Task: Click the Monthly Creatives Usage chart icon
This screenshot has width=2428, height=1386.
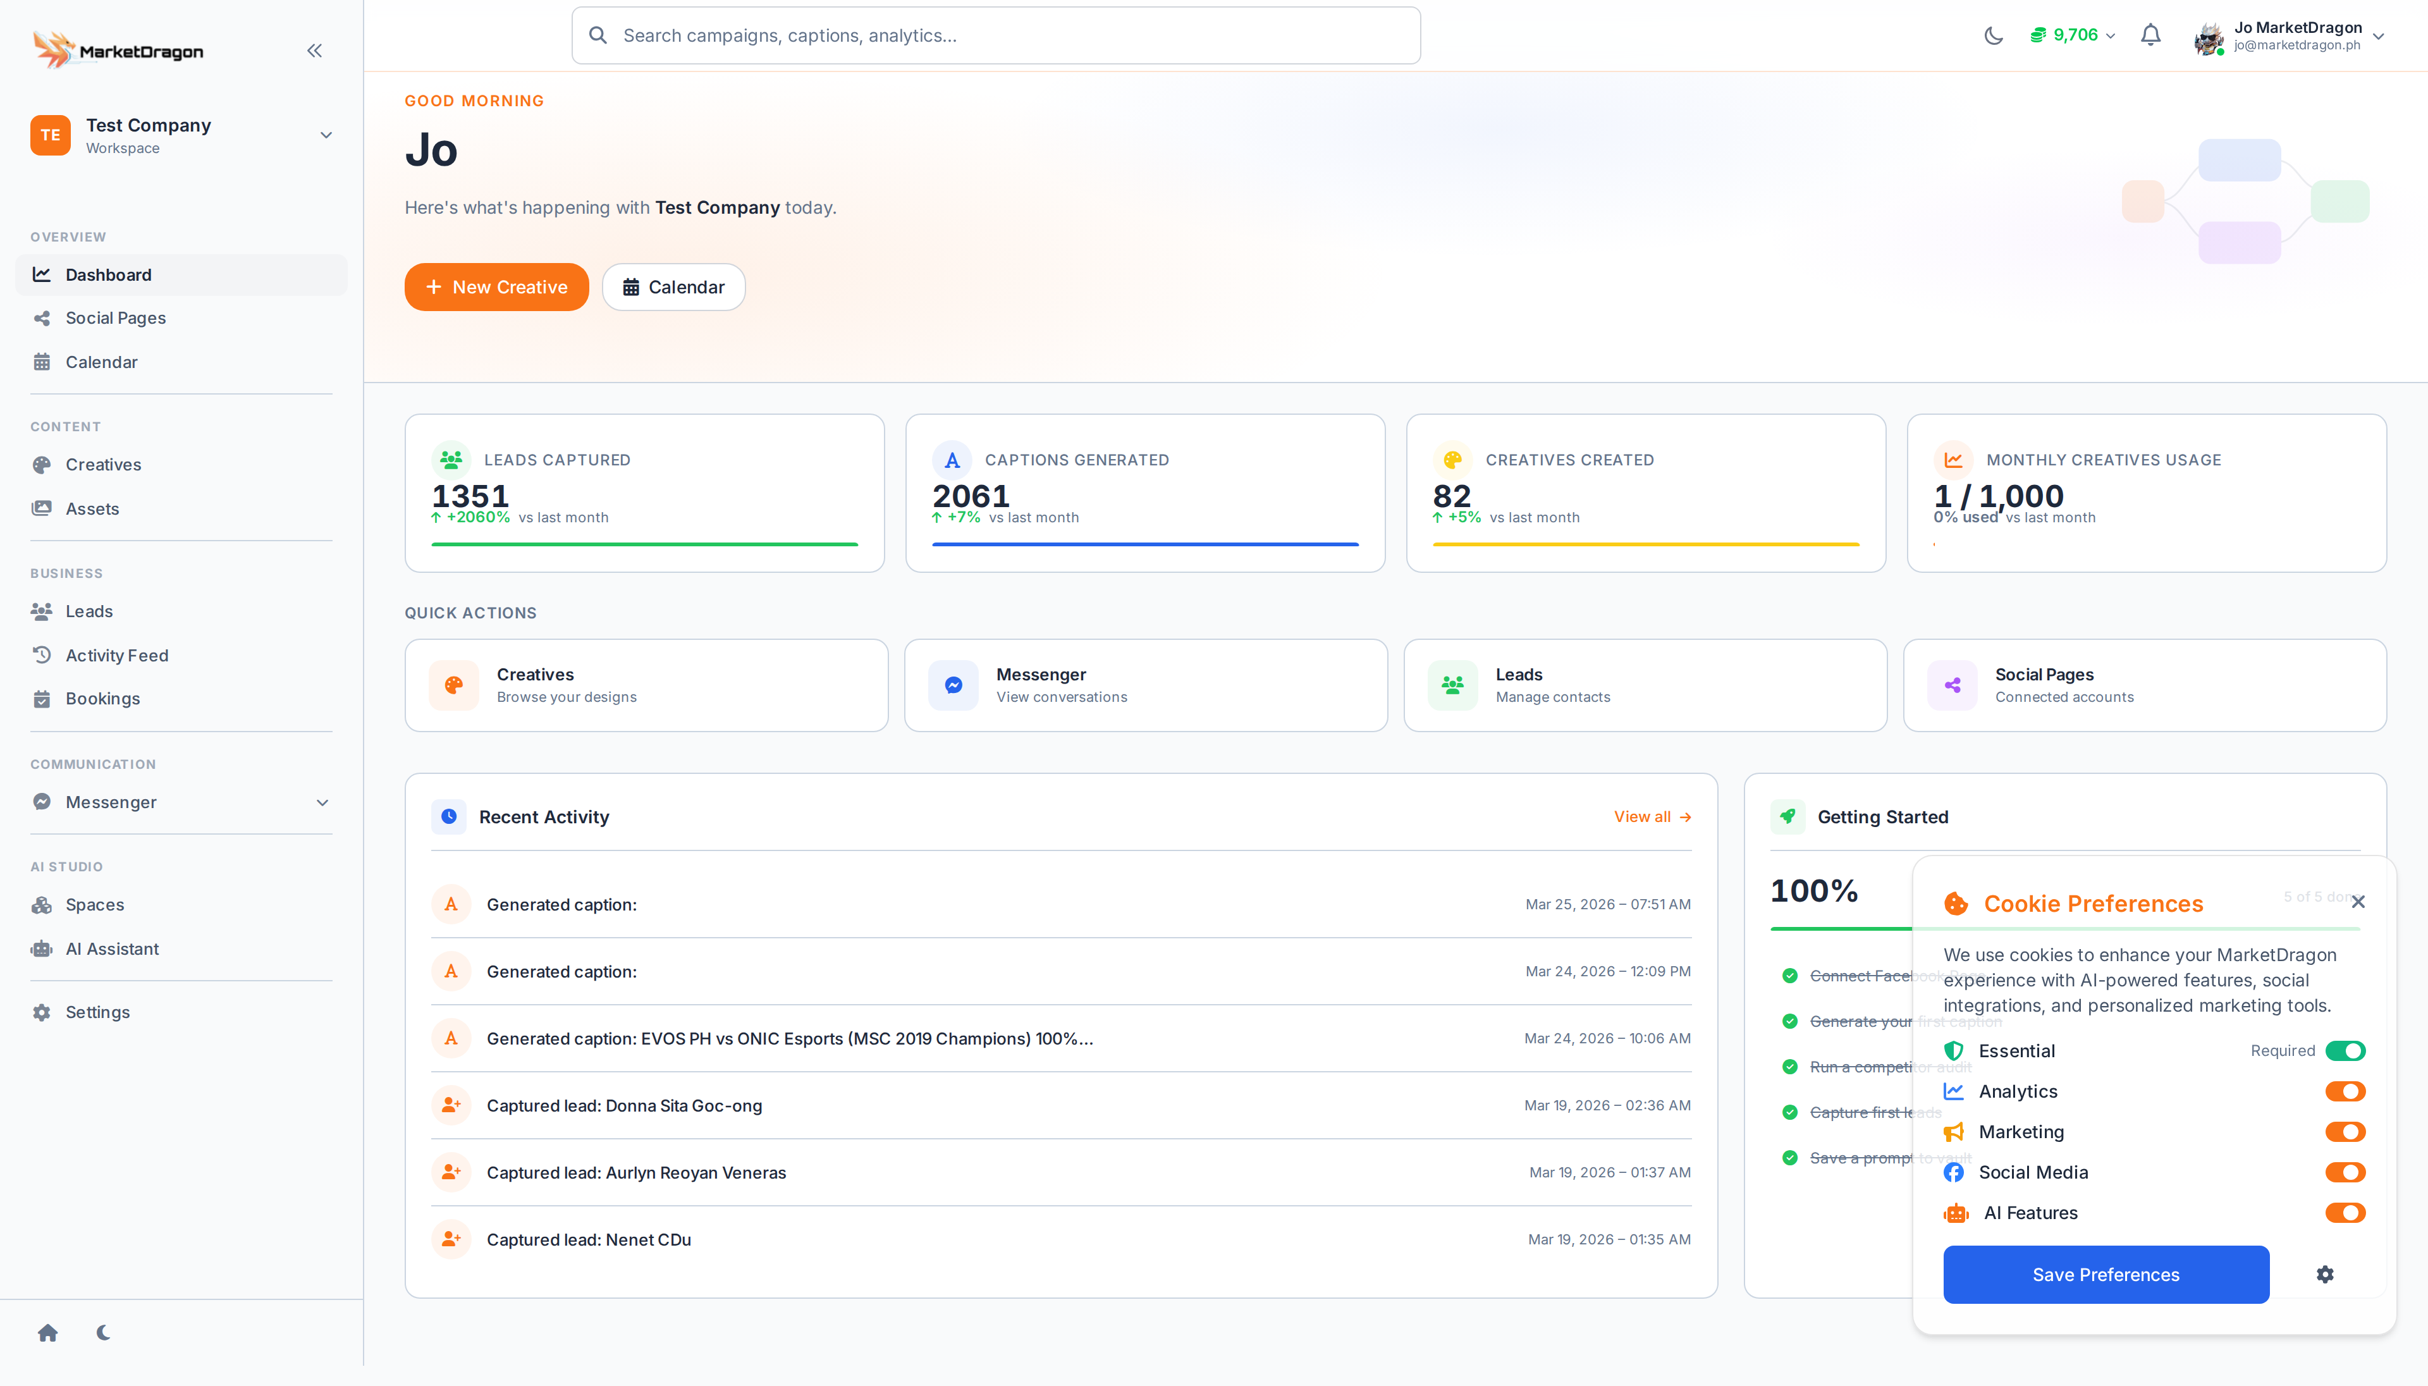Action: (1953, 460)
